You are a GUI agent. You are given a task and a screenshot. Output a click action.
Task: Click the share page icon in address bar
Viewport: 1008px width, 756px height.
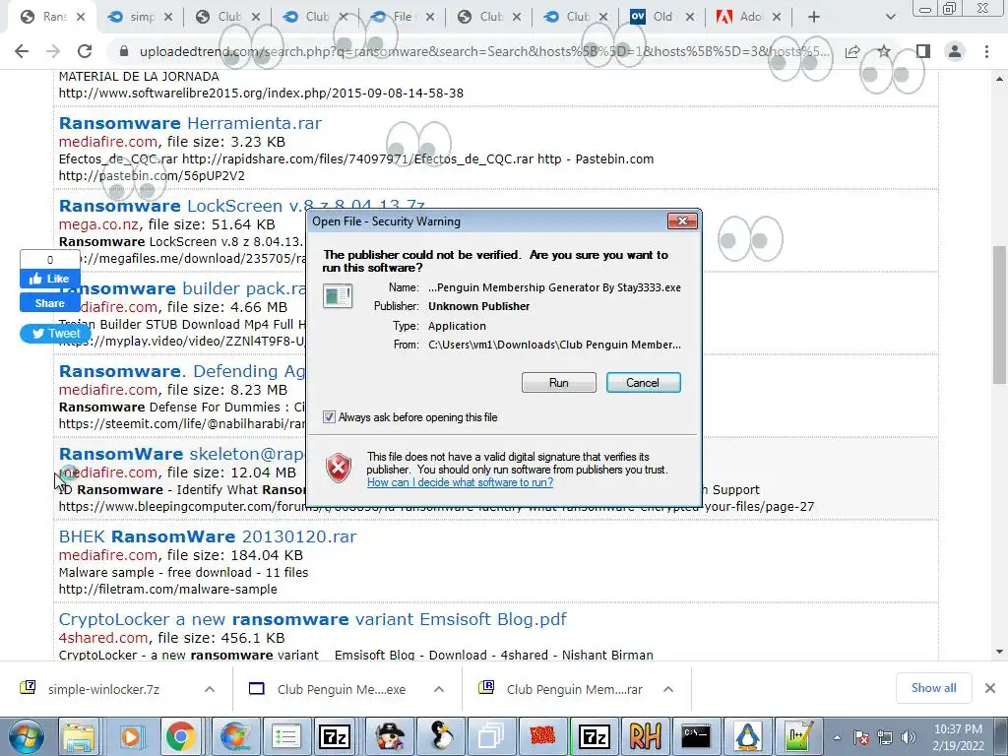tap(852, 51)
